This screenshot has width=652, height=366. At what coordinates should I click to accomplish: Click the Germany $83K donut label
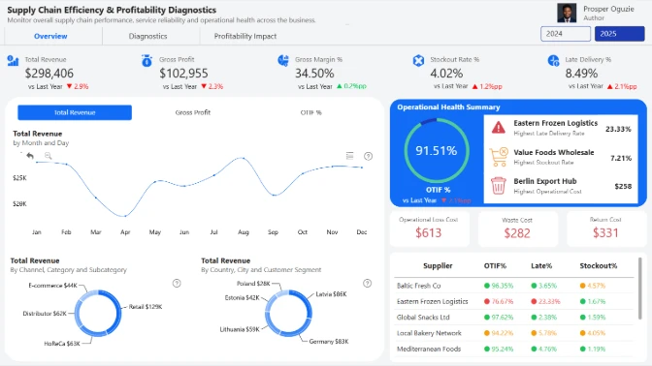329,342
